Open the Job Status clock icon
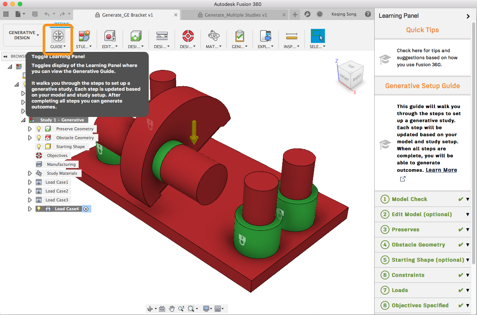Viewport: 477px width, 315px height. tap(320, 14)
